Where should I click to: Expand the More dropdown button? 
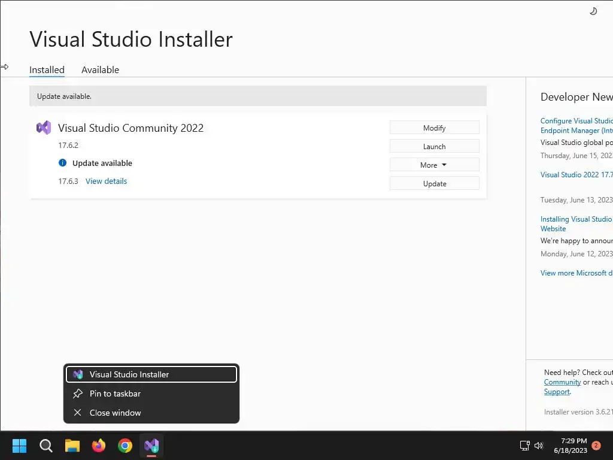[435, 165]
